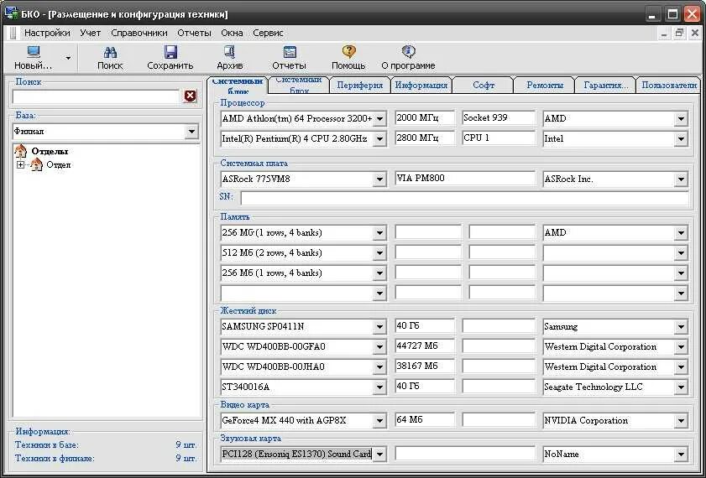Click the 44727 Мб disk size field
This screenshot has height=478, width=706.
click(x=425, y=346)
